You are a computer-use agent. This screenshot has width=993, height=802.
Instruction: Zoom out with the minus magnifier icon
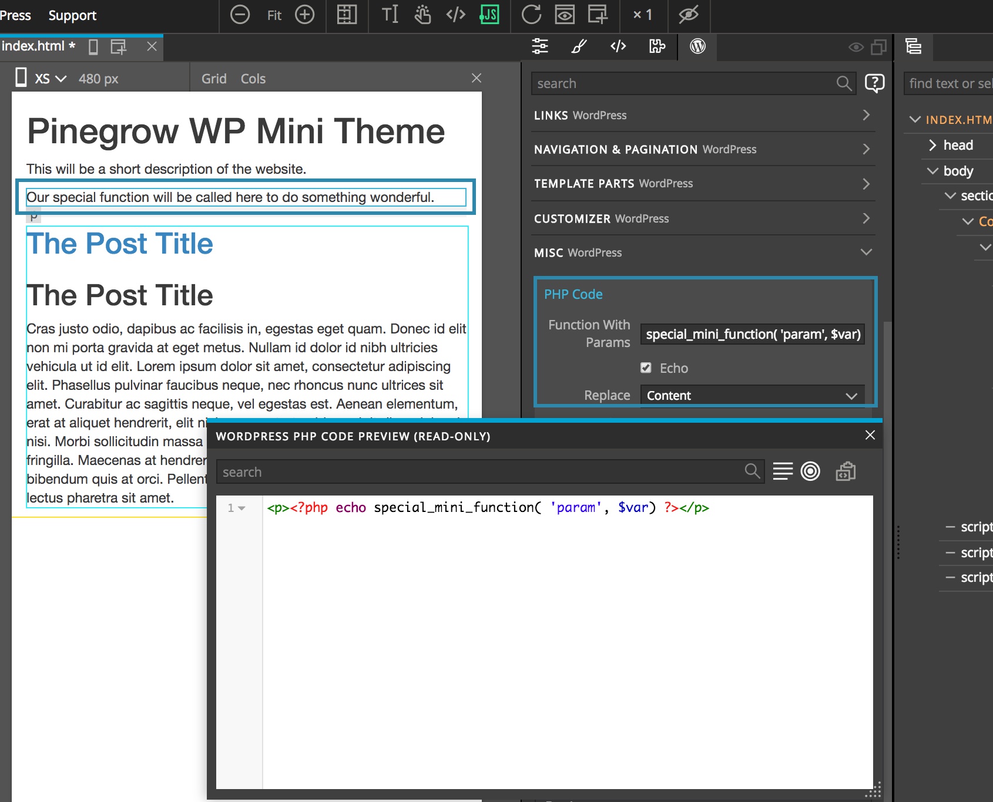(x=240, y=15)
